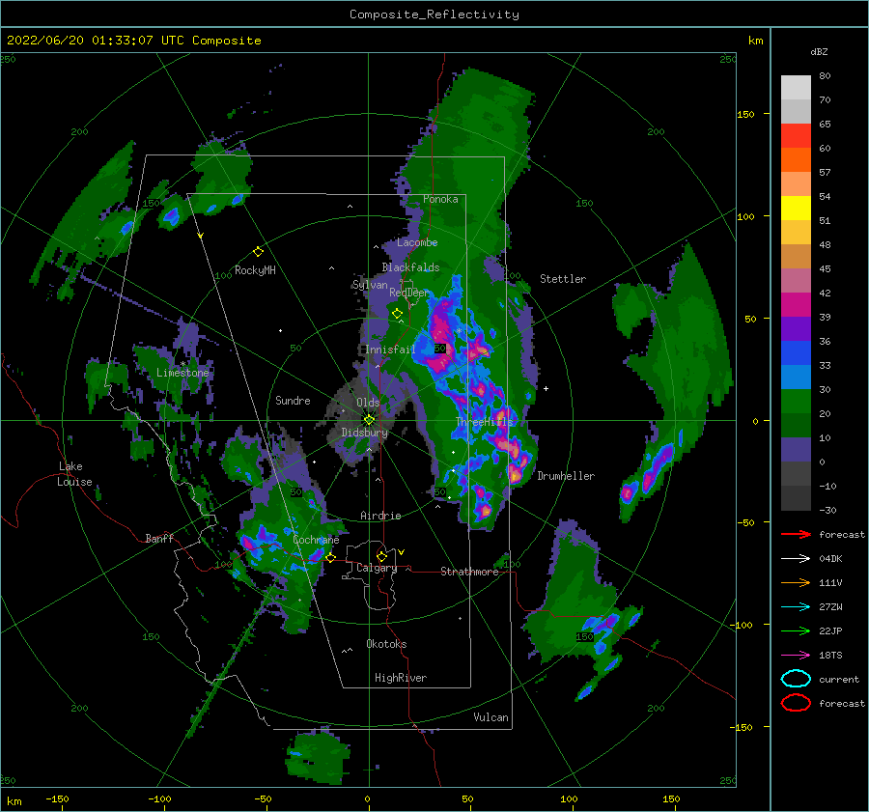Click the cyan current ellipse legend icon
Viewport: 869px width, 812px height.
796,679
